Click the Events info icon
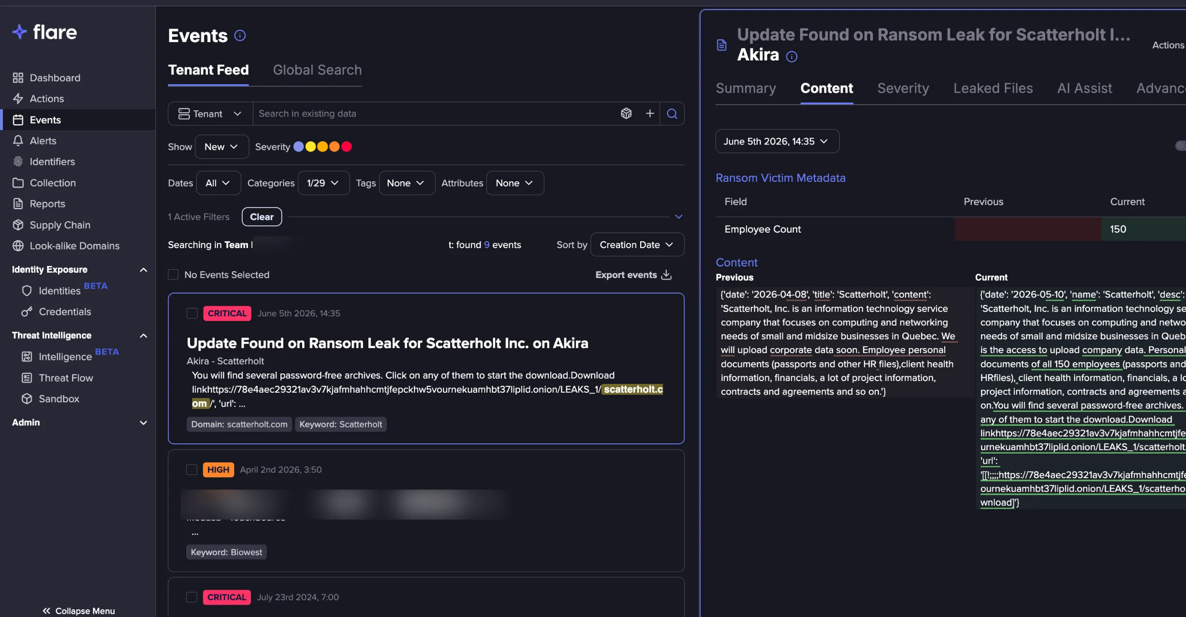 point(240,36)
